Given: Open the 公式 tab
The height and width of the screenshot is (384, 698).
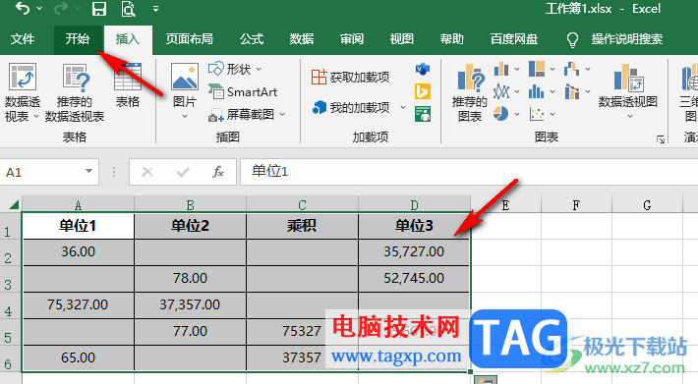Looking at the screenshot, I should click(x=252, y=39).
